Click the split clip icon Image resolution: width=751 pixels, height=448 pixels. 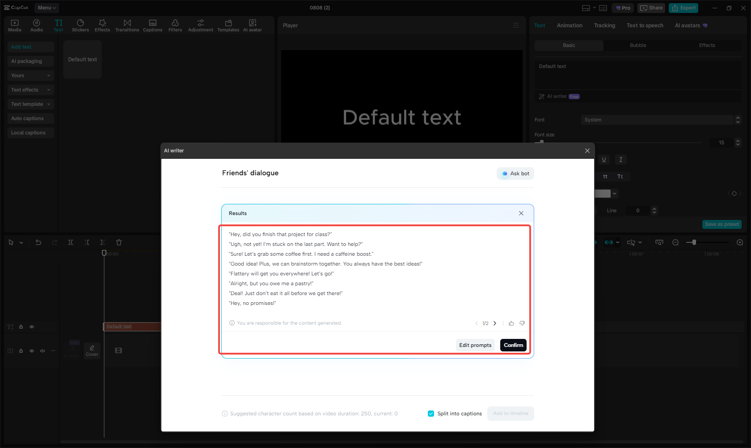[x=71, y=242]
